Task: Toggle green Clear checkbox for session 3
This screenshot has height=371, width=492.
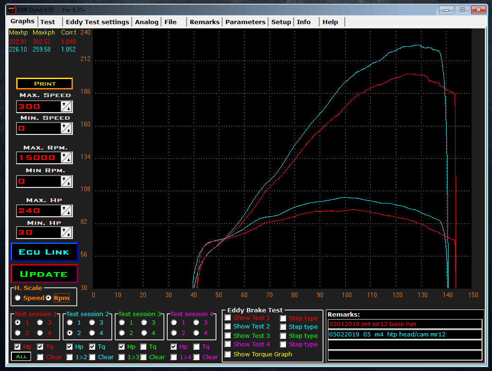Action: point(143,357)
